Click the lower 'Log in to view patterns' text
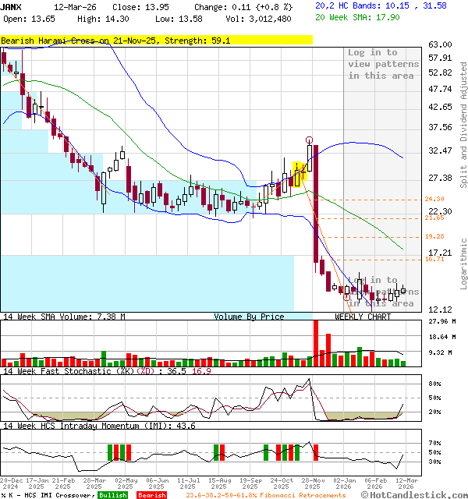468x499 pixels. click(x=383, y=292)
